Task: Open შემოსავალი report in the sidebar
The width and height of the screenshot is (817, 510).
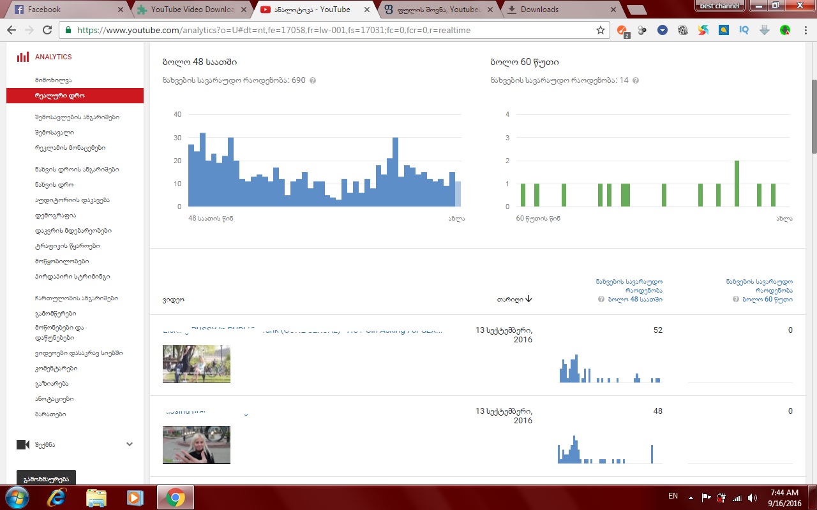Action: tap(55, 133)
